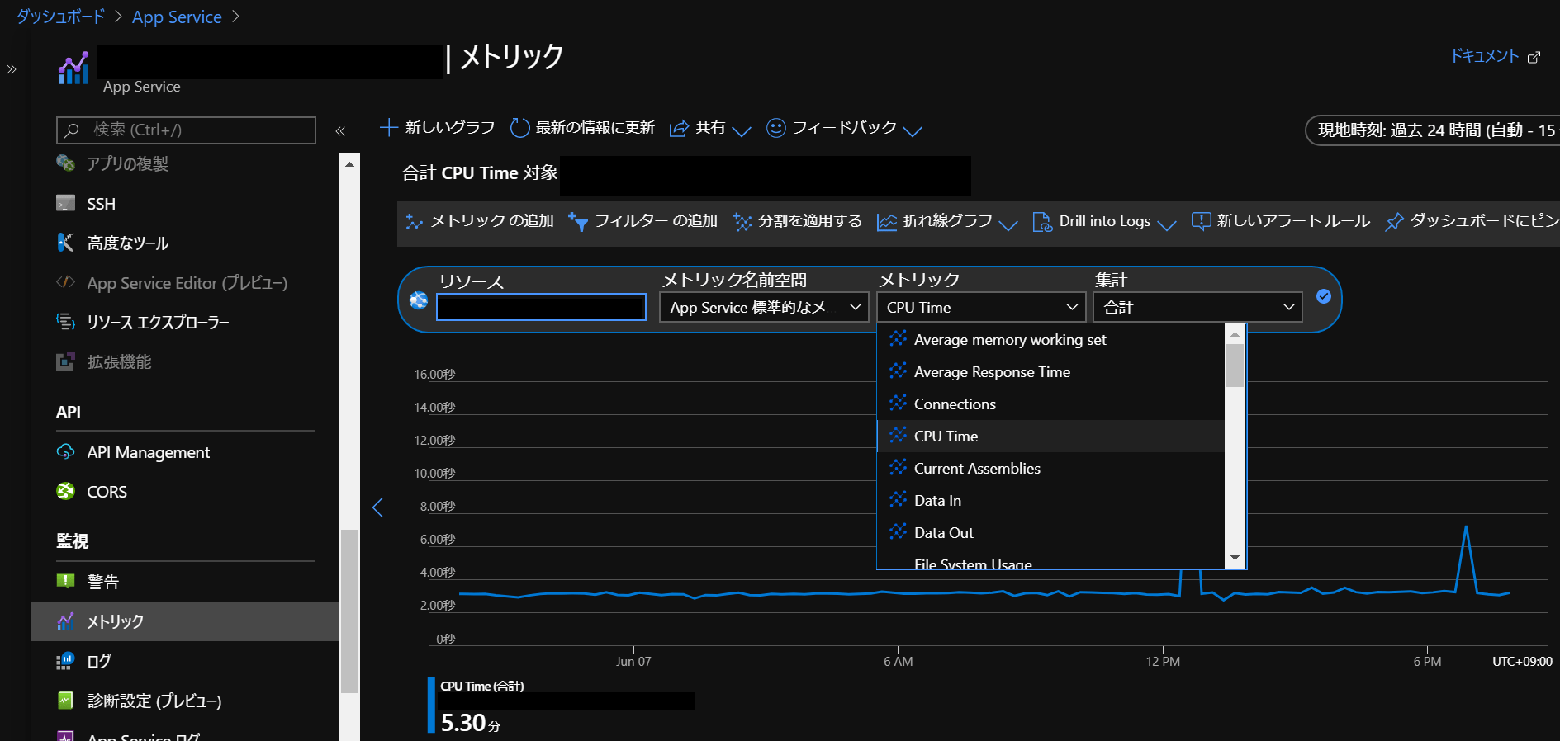Click the ログ logs icon
Screen dimensions: 1560x741
click(x=65, y=661)
